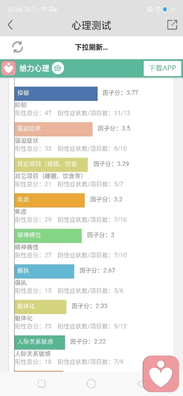Screen dimensions: 183x396
Task: Open the 给力心理 brand link
Action: [34, 68]
